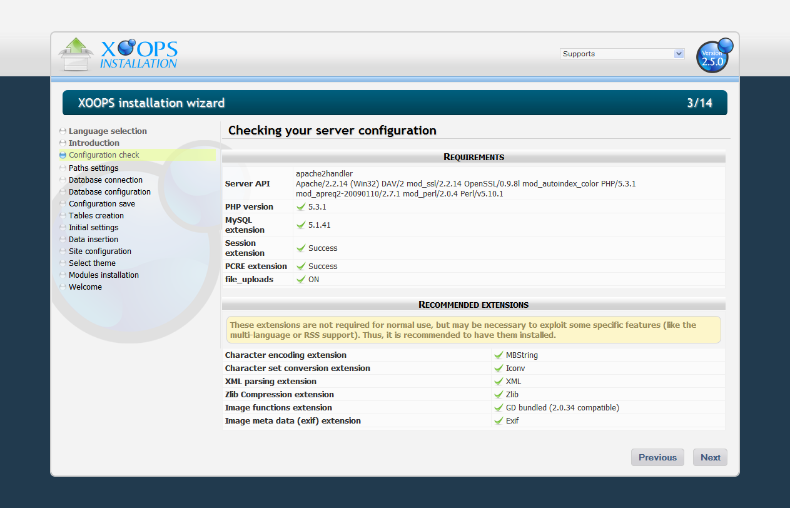
Task: Open the Paths settings step
Action: point(93,168)
